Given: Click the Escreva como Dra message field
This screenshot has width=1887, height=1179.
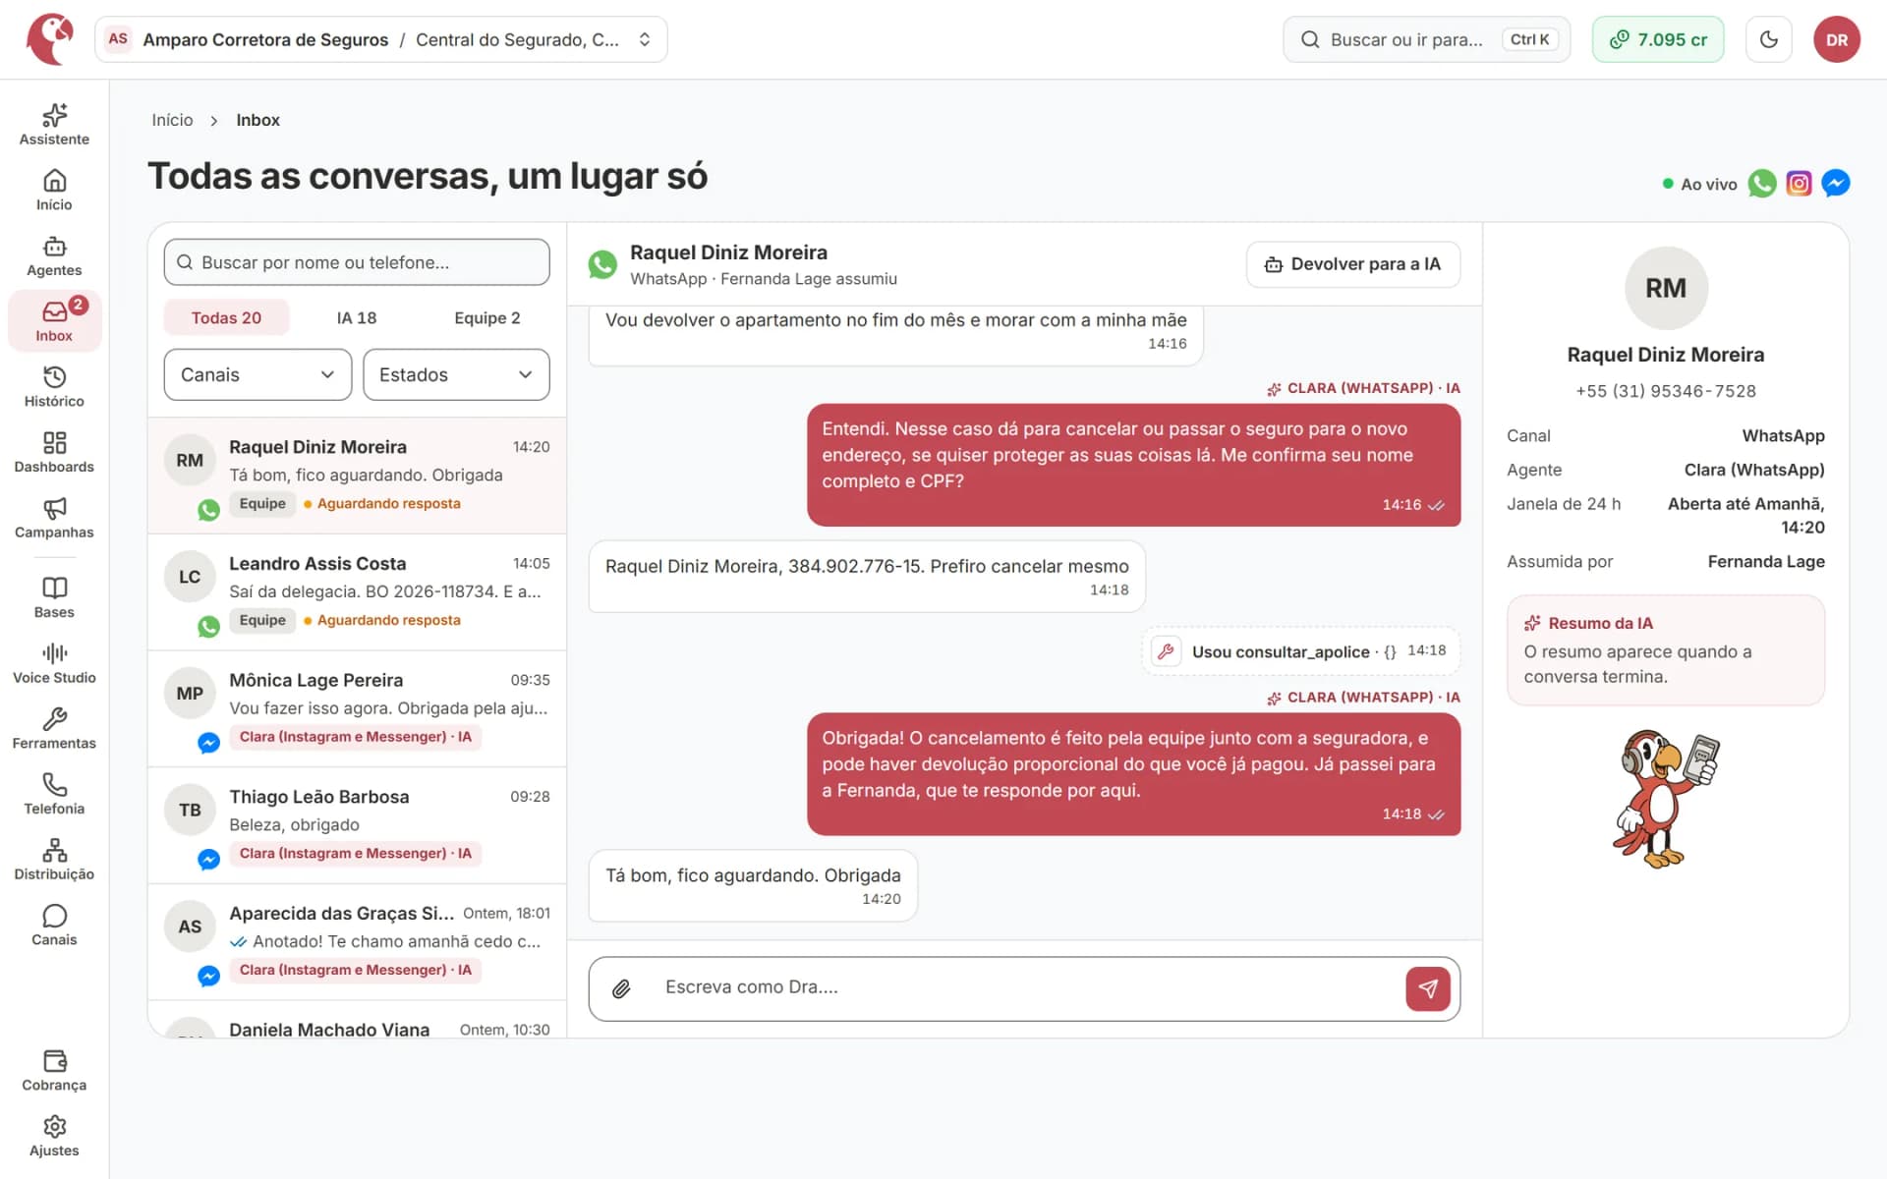Looking at the screenshot, I should pos(1022,987).
